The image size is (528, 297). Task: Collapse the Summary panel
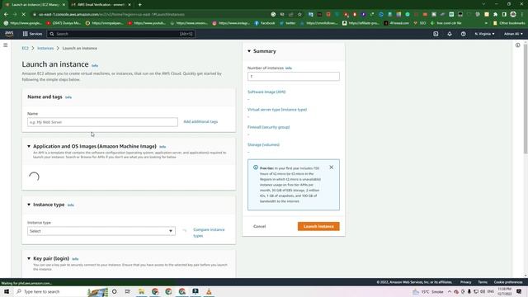coord(249,51)
